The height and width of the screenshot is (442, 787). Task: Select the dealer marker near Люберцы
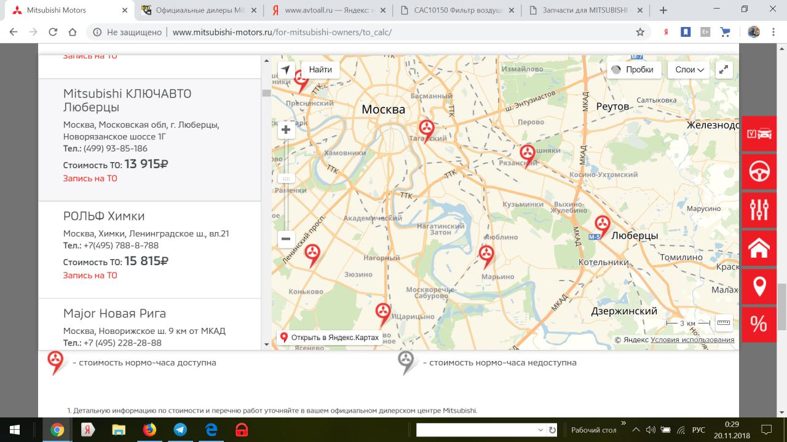[602, 225]
